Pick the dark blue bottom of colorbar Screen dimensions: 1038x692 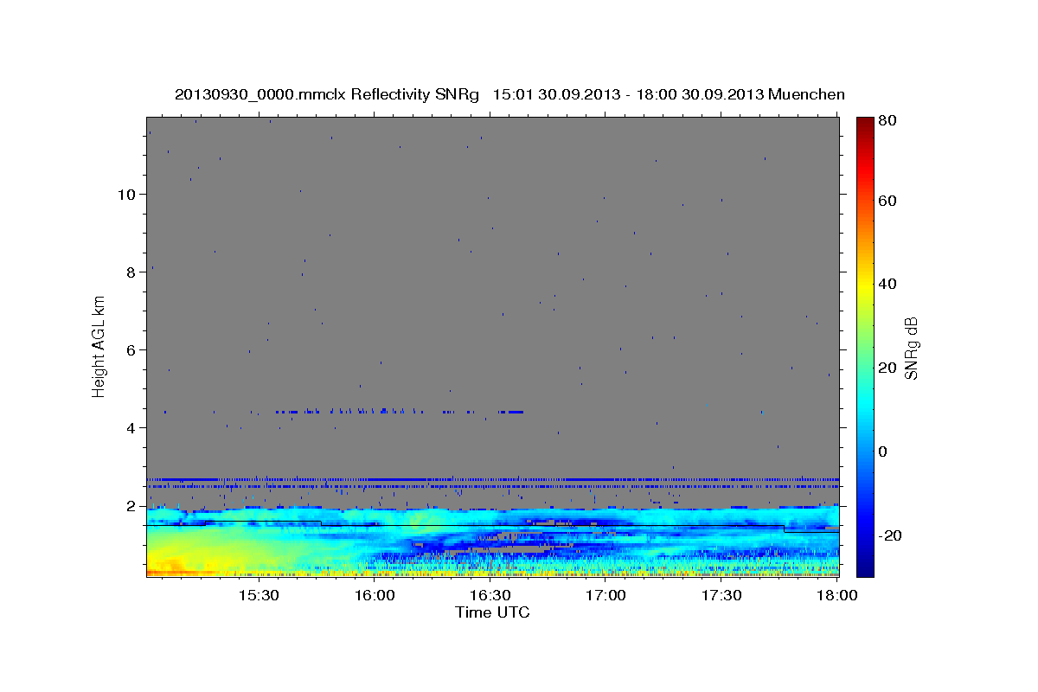point(865,567)
